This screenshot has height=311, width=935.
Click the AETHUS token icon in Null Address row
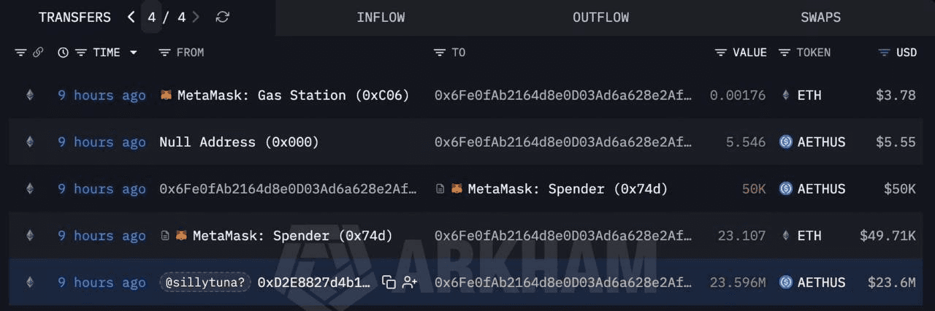[x=786, y=142]
